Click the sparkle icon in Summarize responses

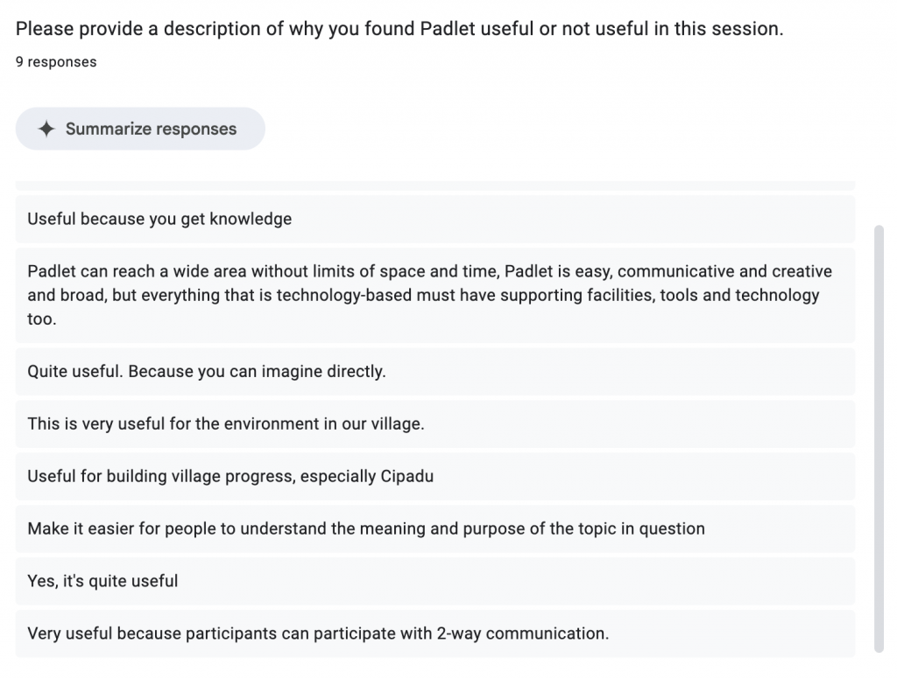[x=46, y=129]
